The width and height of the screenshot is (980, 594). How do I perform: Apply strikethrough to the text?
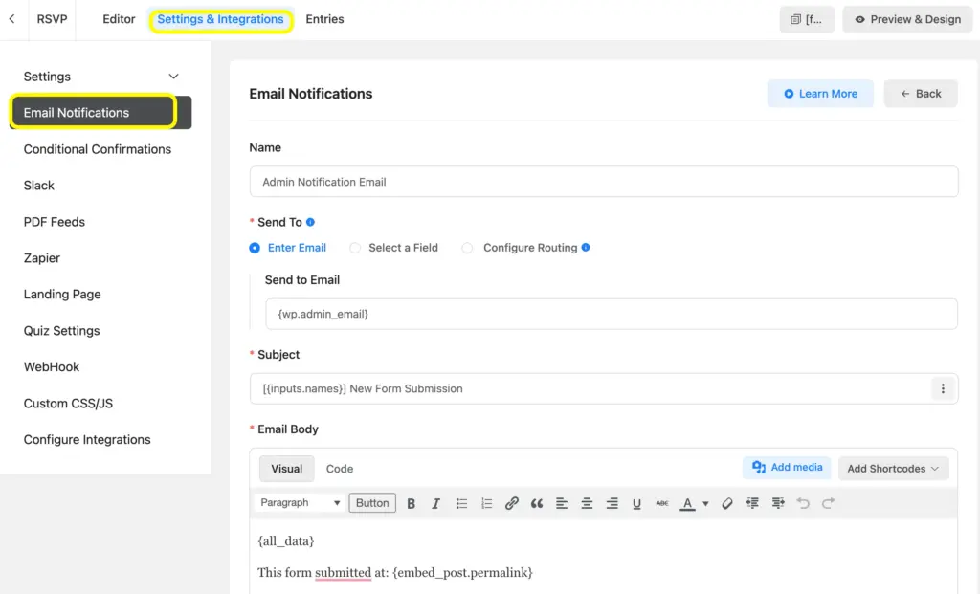click(661, 502)
